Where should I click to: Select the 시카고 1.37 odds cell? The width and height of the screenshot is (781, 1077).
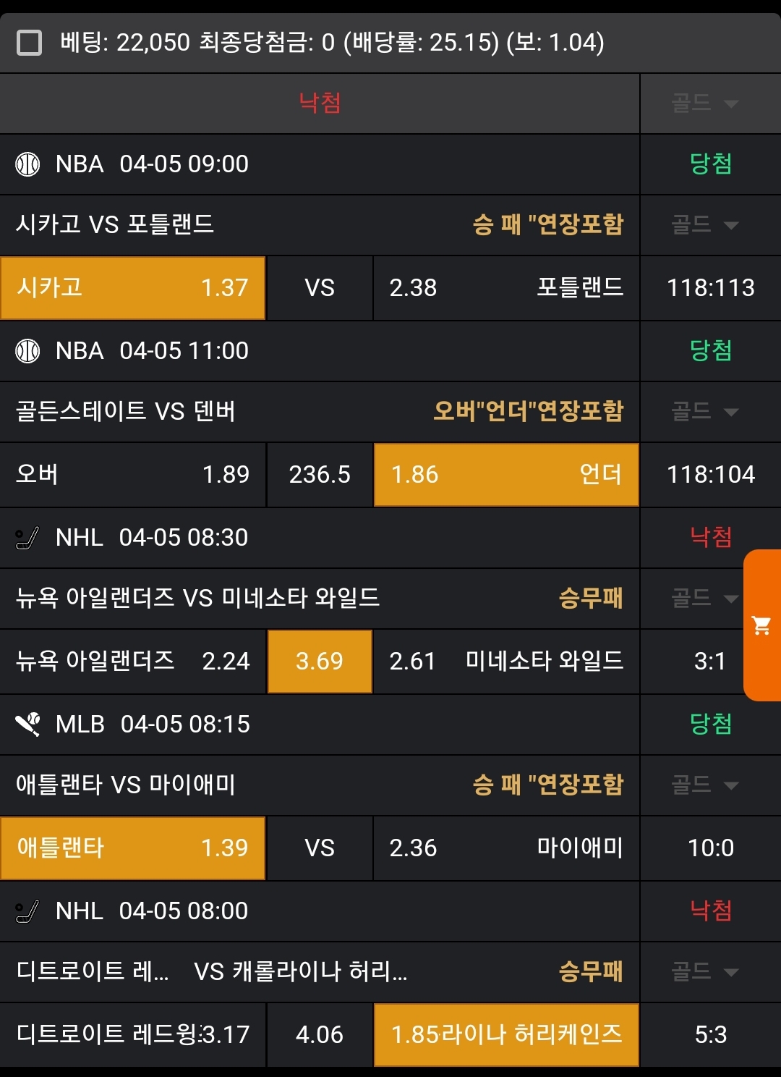click(x=133, y=288)
